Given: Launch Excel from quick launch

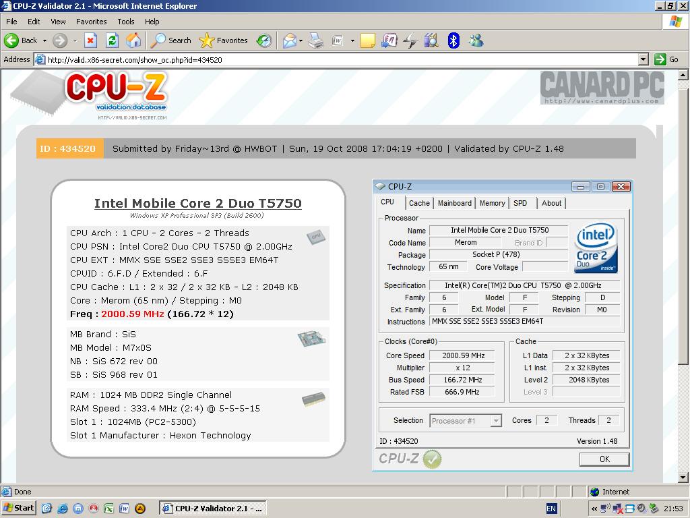Looking at the screenshot, I should coord(108,509).
